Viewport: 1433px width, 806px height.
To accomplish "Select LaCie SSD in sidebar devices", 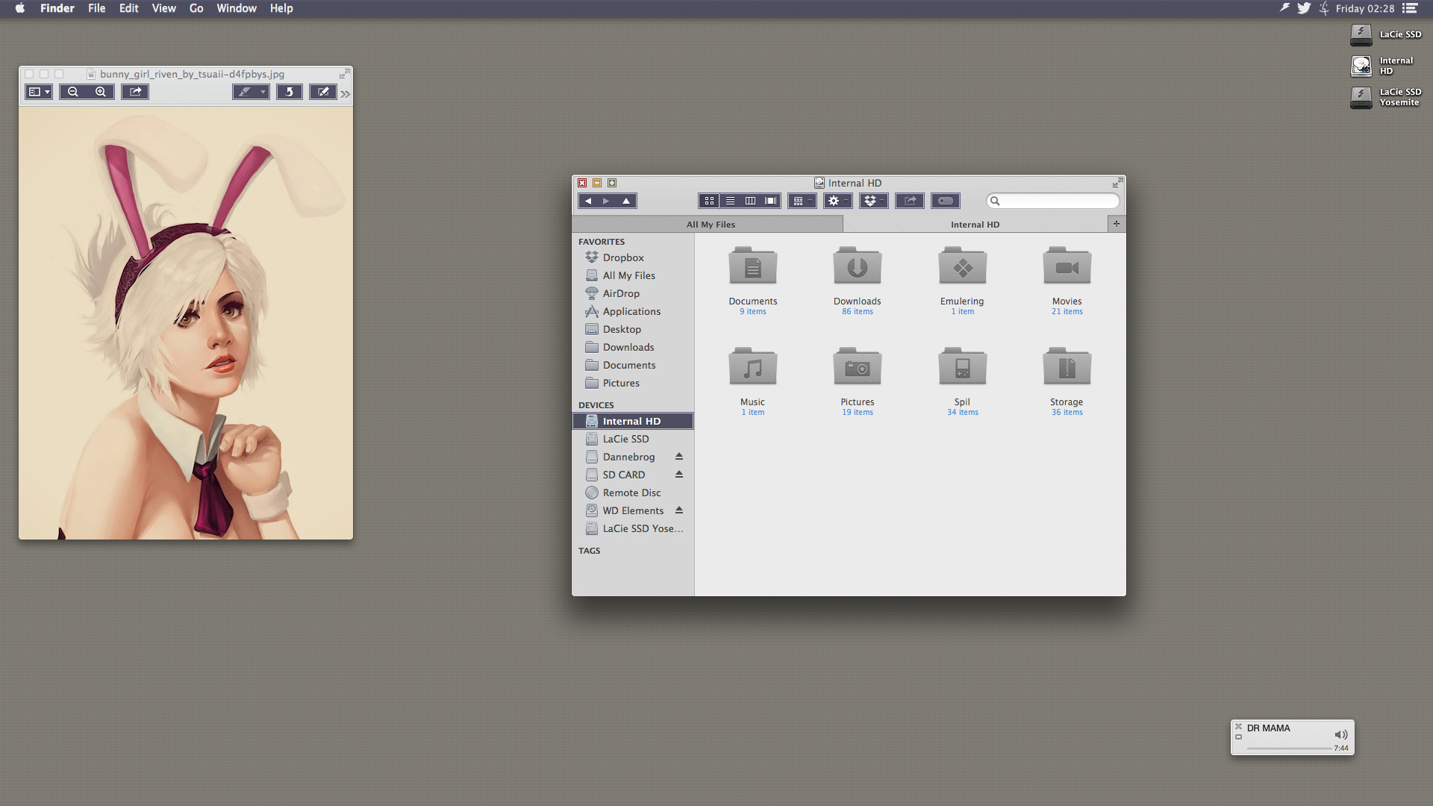I will click(x=633, y=439).
